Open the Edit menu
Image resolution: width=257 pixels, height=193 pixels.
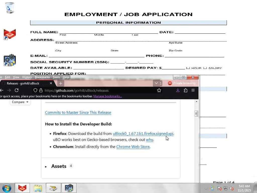click(7, 77)
